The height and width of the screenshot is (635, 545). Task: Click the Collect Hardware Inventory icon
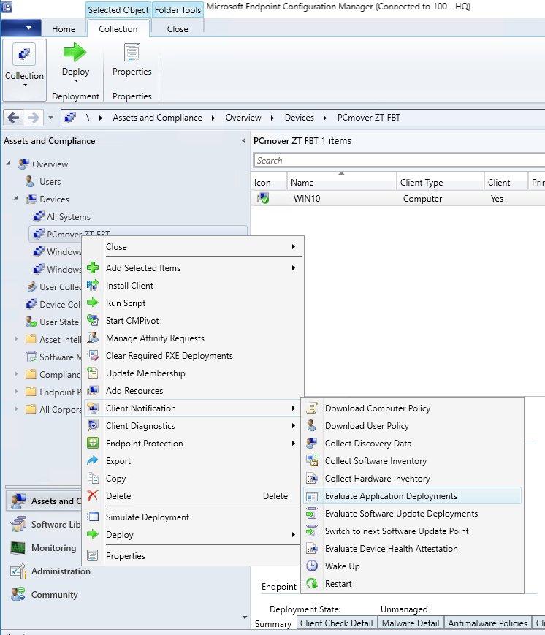pos(312,479)
